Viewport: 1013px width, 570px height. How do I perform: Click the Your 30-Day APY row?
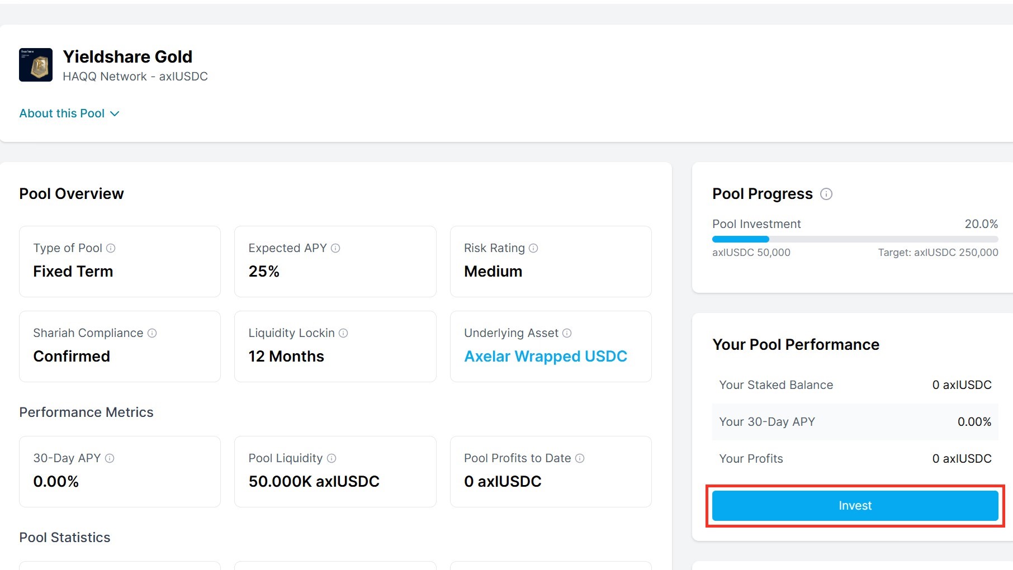[x=855, y=422]
